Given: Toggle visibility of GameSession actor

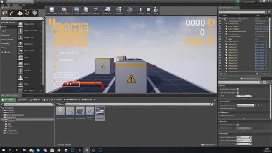Looking at the screenshot, I should coord(220,34).
